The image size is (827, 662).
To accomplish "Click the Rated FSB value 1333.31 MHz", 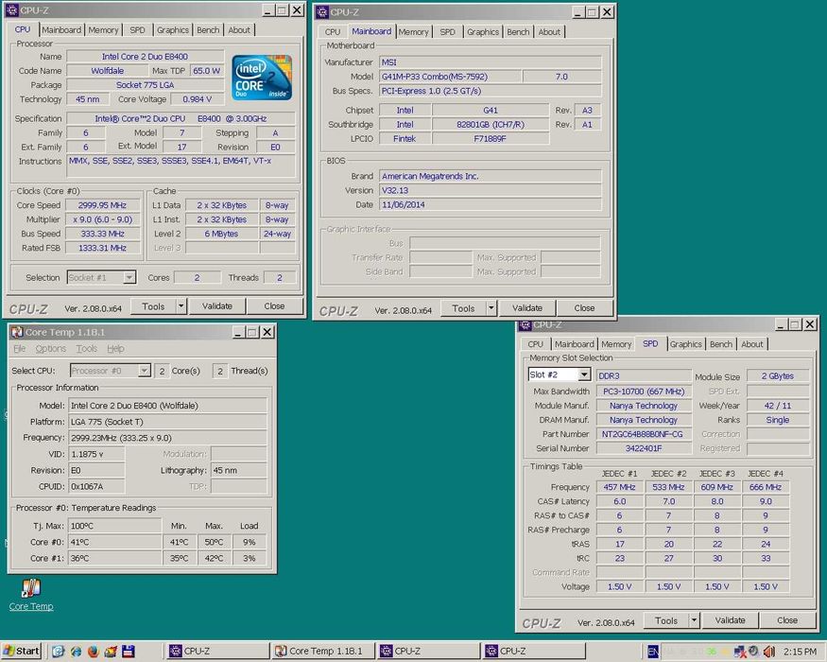I will (102, 248).
